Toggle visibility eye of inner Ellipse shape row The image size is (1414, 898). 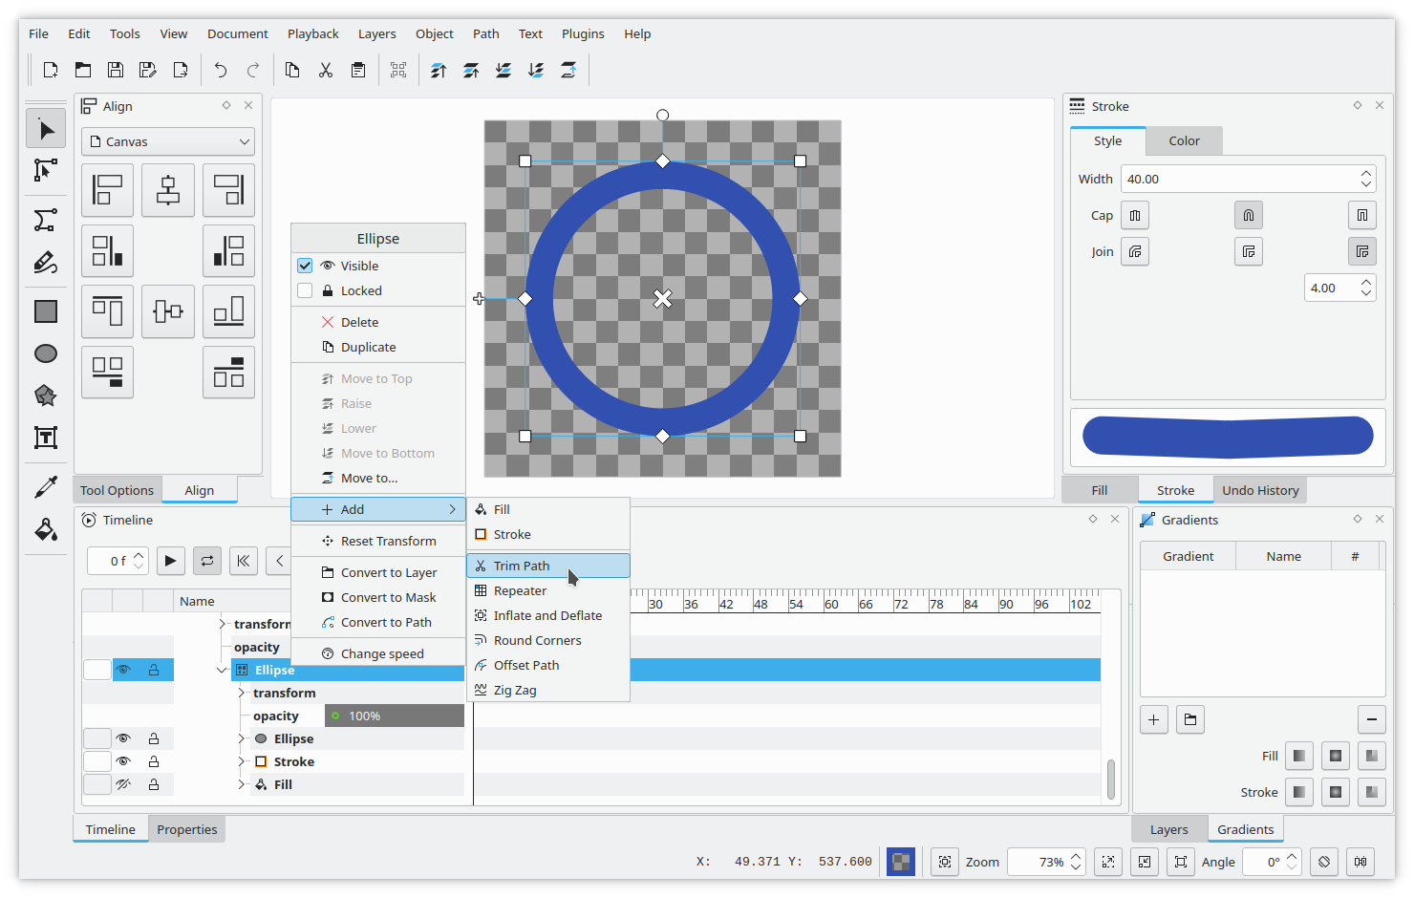point(123,738)
